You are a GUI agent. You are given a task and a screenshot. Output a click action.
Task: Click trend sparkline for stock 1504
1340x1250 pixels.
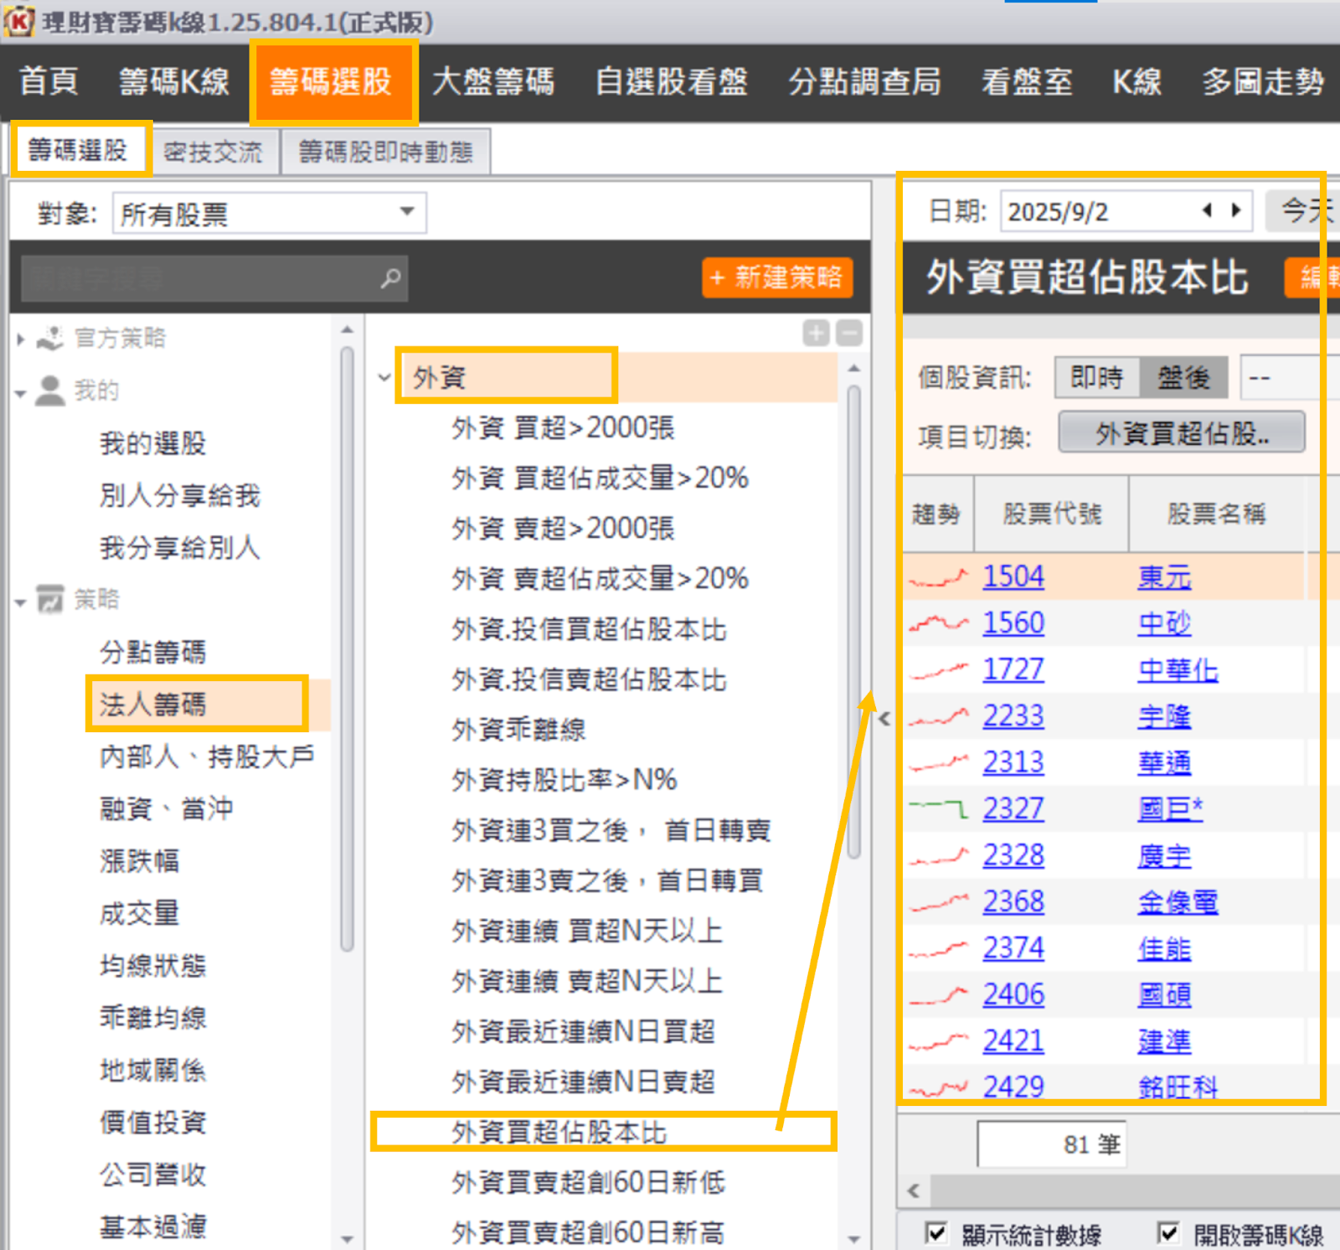click(938, 577)
